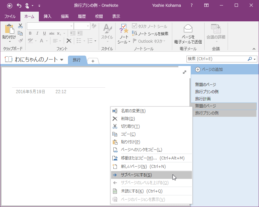The height and width of the screenshot is (207, 259).
Task: Open the font name combo box
Action: 50,26
